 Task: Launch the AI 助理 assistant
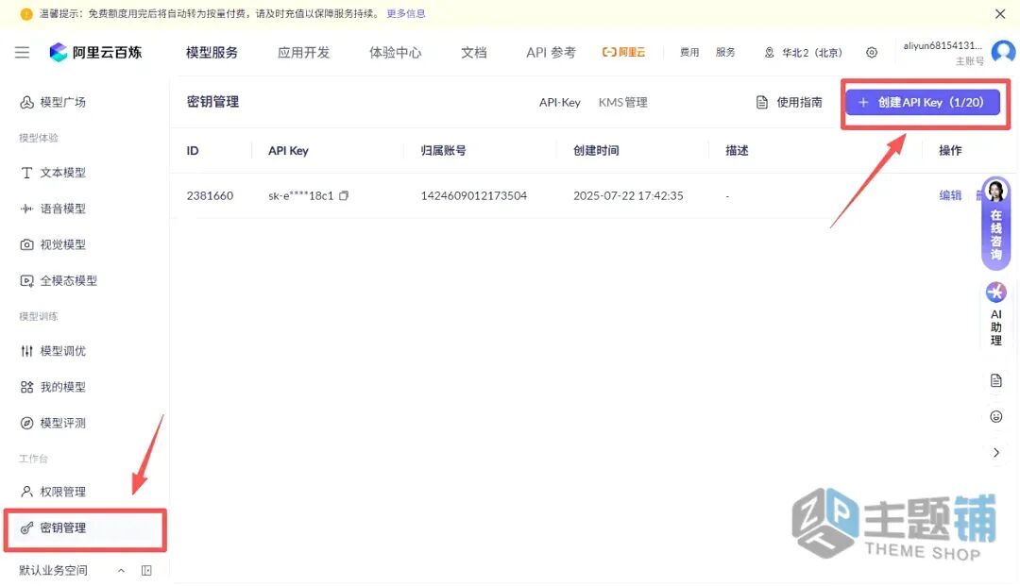coord(996,315)
